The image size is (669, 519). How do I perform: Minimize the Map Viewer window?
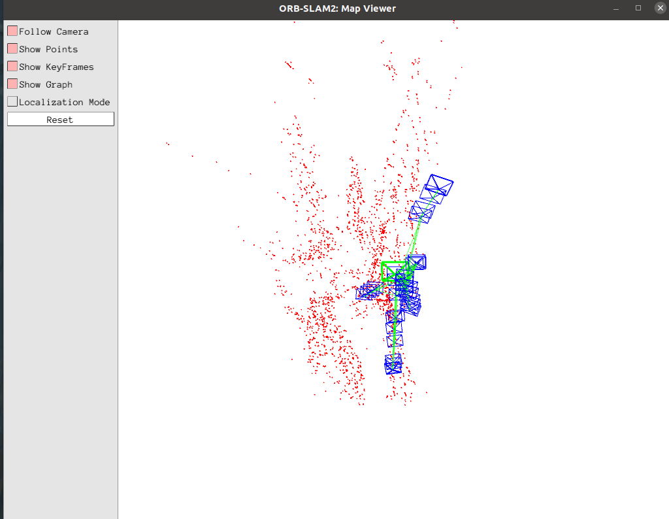[615, 8]
